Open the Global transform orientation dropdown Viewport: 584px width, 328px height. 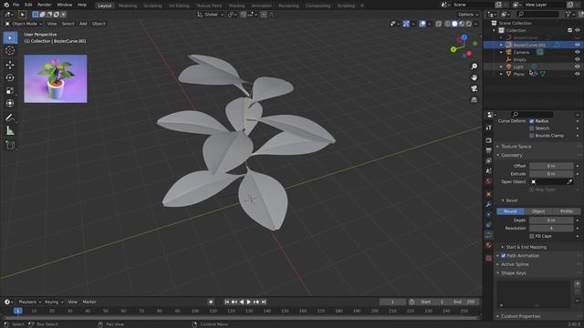coord(211,15)
